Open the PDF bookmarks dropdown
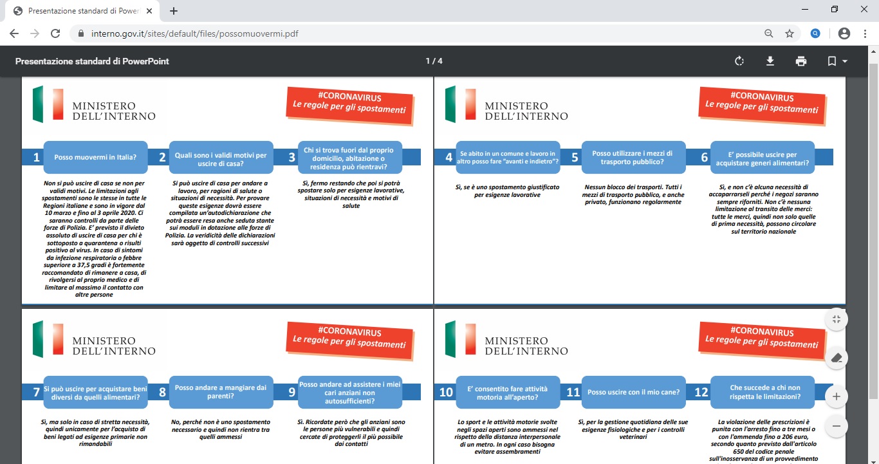This screenshot has height=464, width=879. tap(837, 61)
